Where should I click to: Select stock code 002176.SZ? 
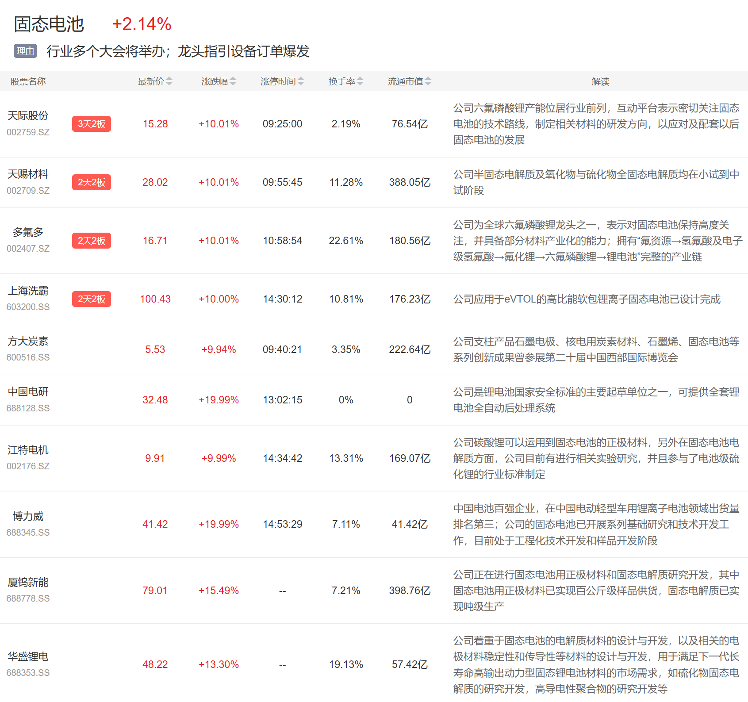click(x=28, y=466)
